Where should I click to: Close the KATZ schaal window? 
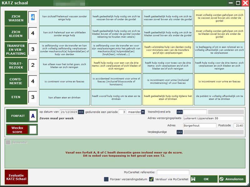(245, 3)
